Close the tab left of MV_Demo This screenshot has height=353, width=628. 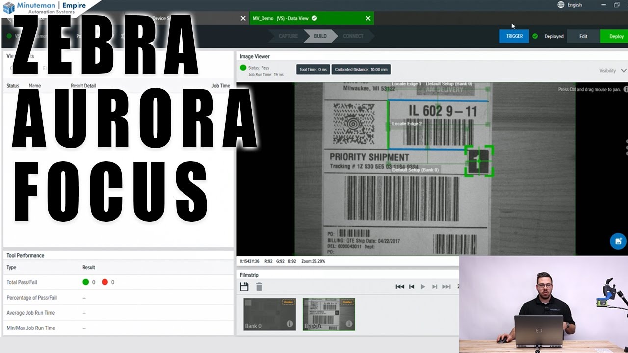(x=243, y=18)
